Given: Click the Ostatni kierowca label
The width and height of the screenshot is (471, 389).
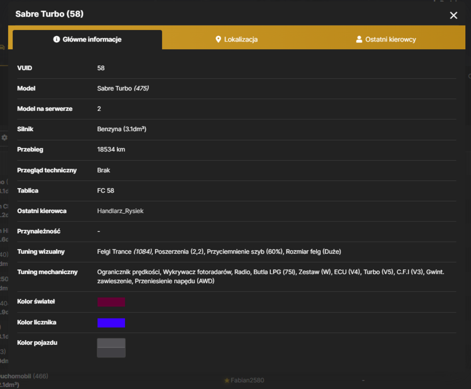Looking at the screenshot, I should click(41, 211).
